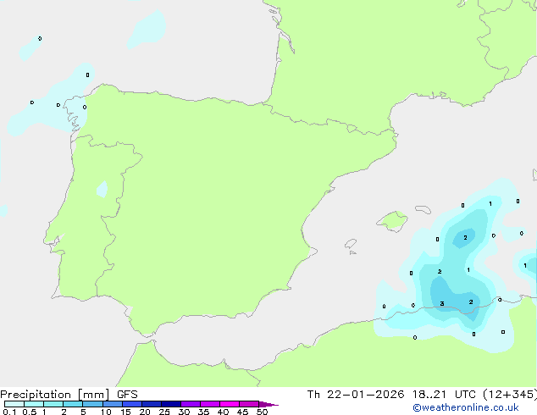This screenshot has height=415, width=537.
Task: Click the 'Precipitation [mm]' title text
Action: click(55, 395)
